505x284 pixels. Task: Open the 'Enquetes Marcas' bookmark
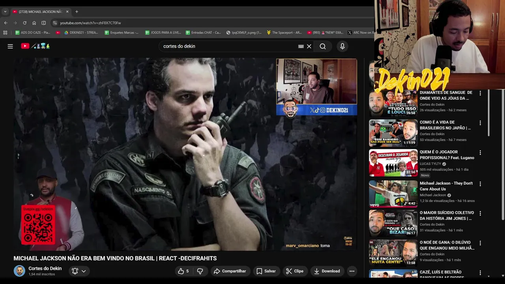coord(122,33)
